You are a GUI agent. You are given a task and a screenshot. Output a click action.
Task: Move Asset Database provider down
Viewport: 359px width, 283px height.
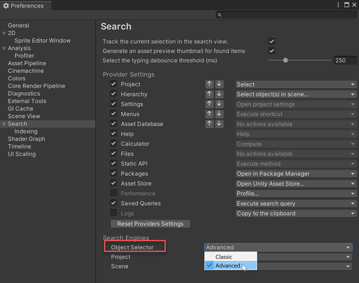219,124
